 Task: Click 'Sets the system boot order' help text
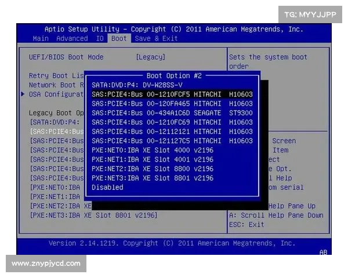(268, 61)
